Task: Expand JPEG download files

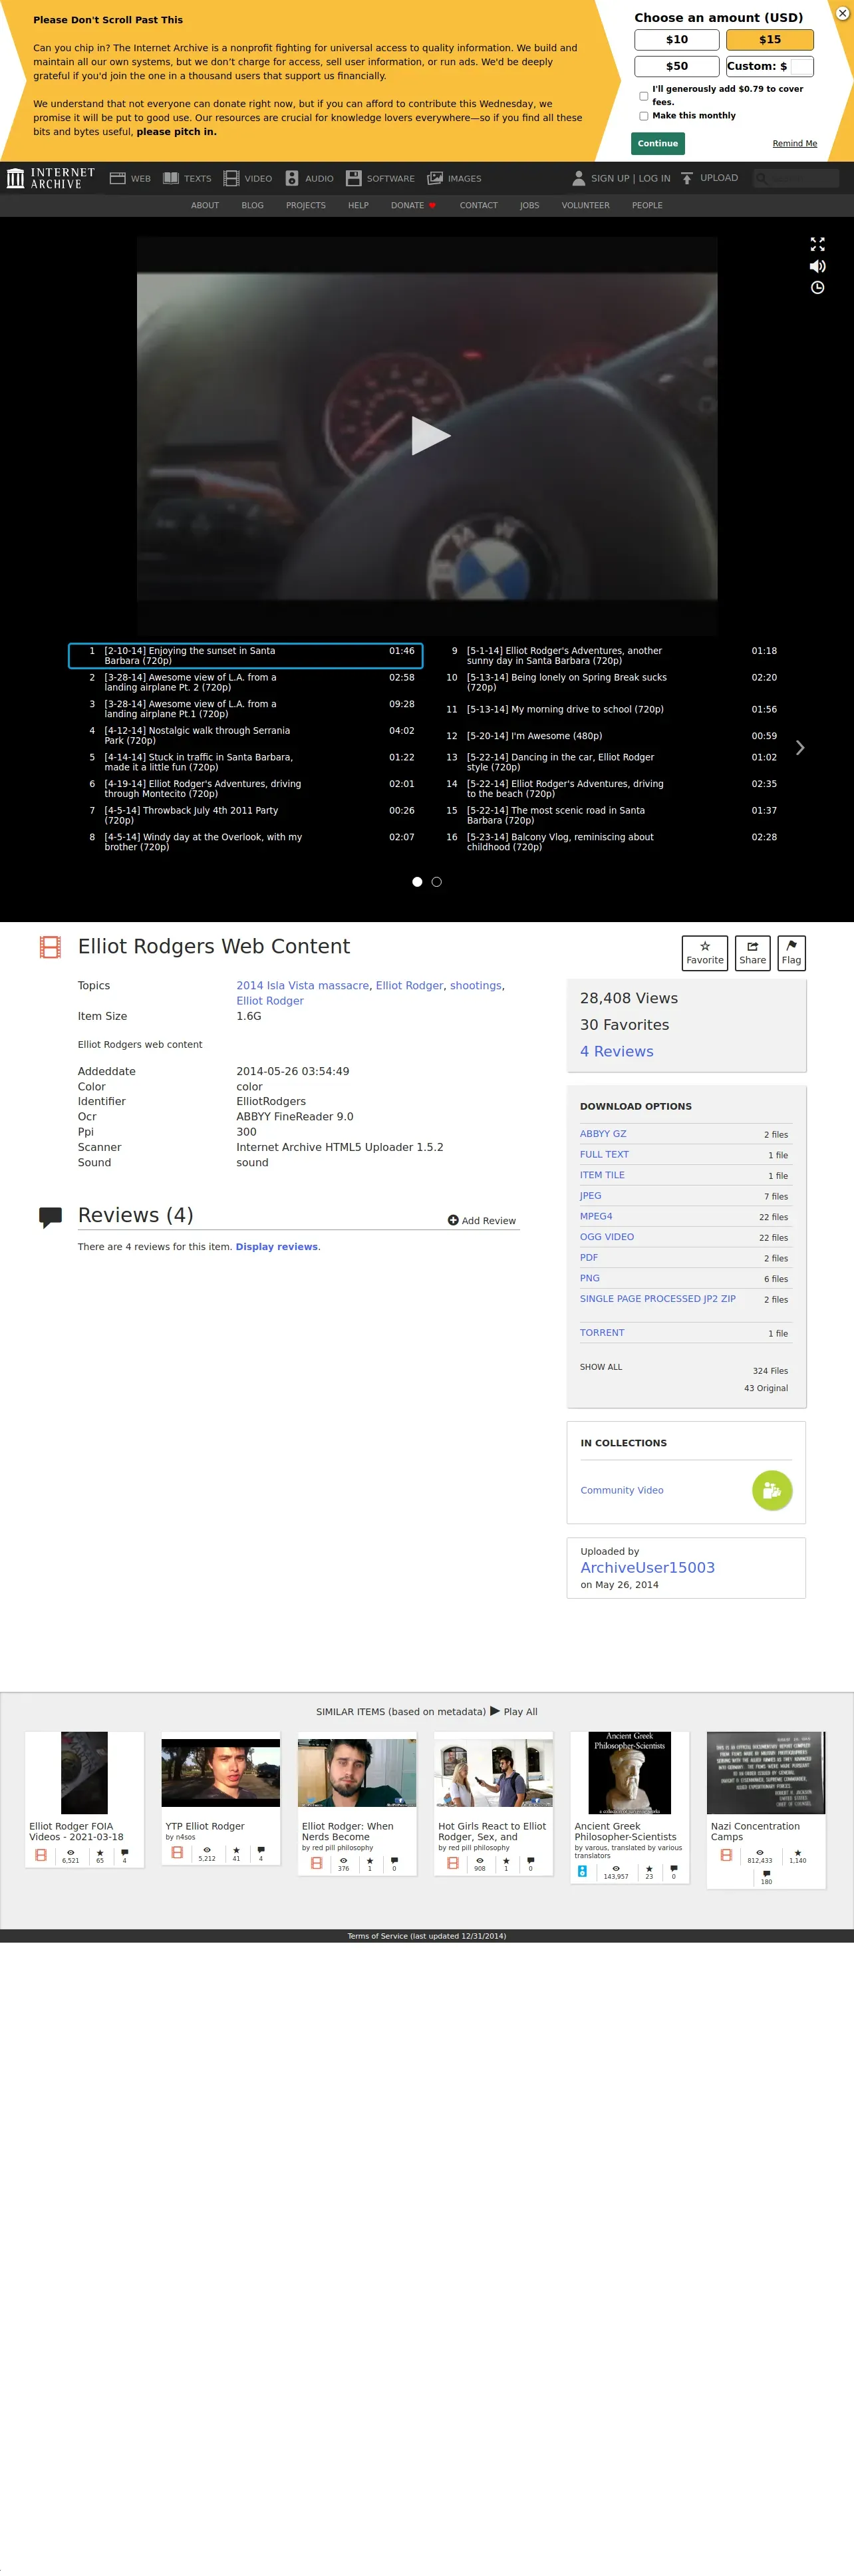Action: (591, 1196)
